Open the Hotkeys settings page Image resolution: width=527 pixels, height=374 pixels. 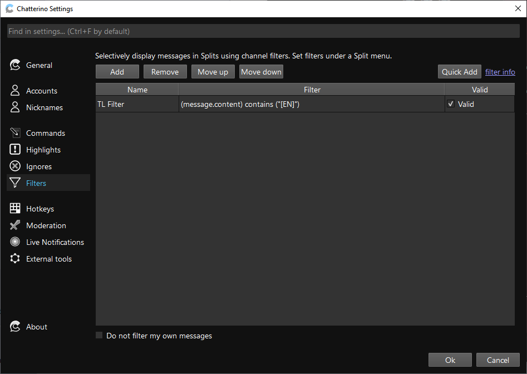pyautogui.click(x=40, y=209)
